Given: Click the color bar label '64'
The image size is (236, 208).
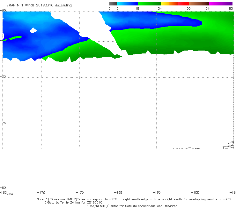Looking at the screenshot, I should click(x=208, y=9).
